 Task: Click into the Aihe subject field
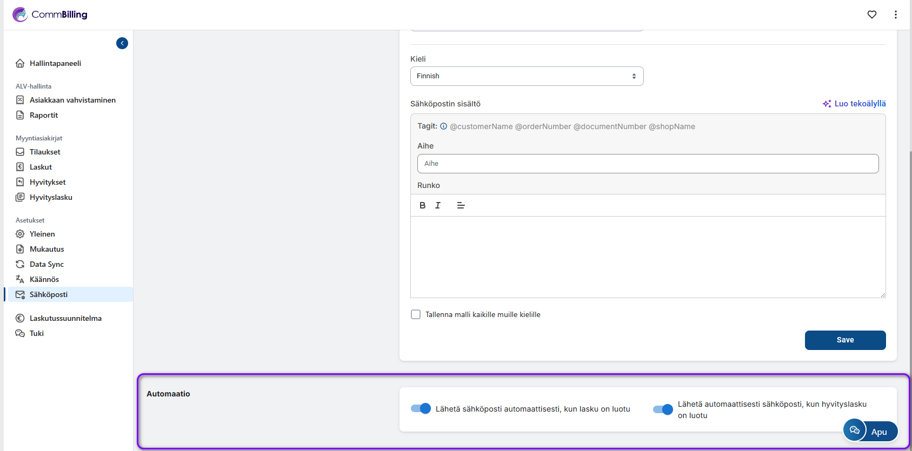[x=648, y=164]
